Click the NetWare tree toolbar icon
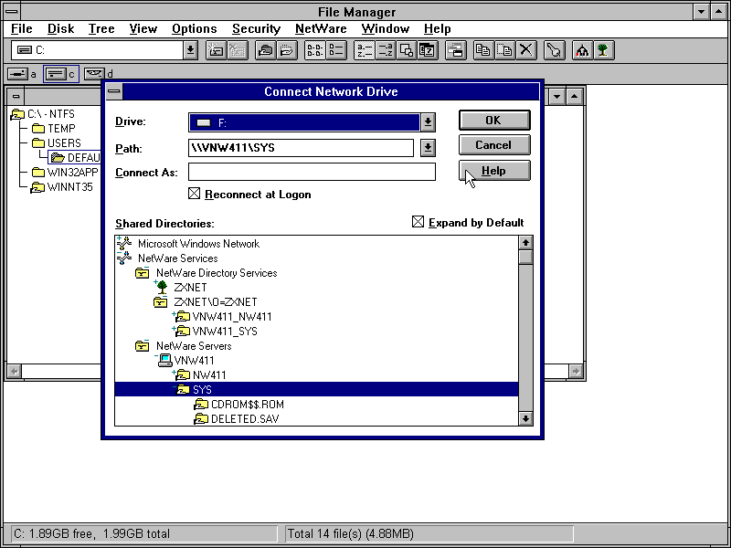 (603, 50)
